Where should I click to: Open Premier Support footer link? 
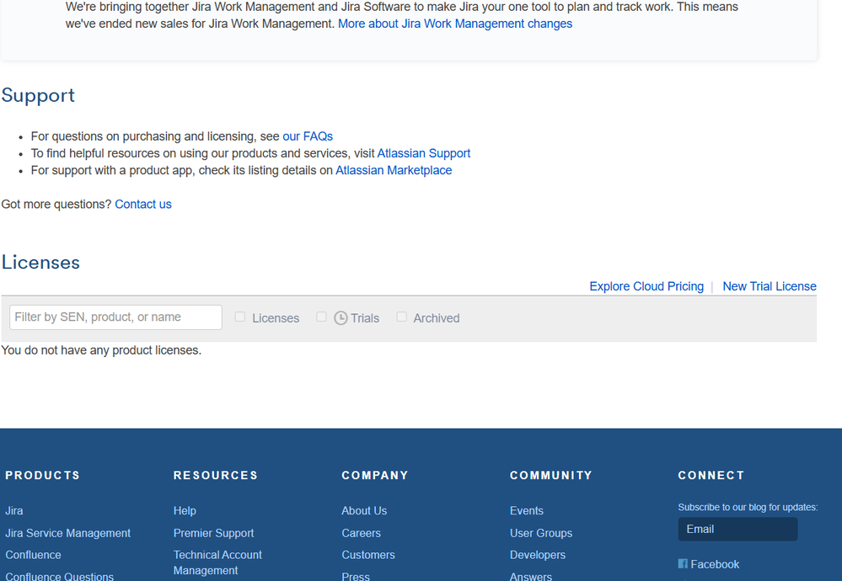[214, 533]
